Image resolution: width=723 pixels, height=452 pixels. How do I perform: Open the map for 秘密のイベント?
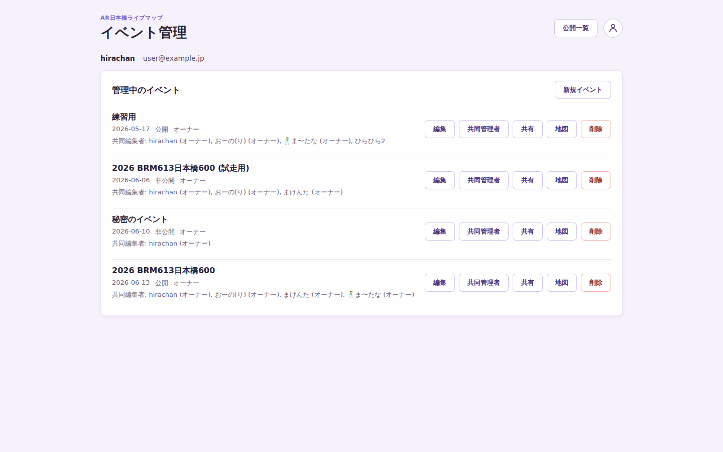561,232
